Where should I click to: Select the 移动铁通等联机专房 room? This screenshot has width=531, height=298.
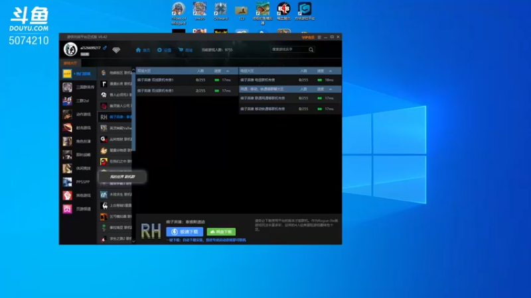click(x=290, y=109)
